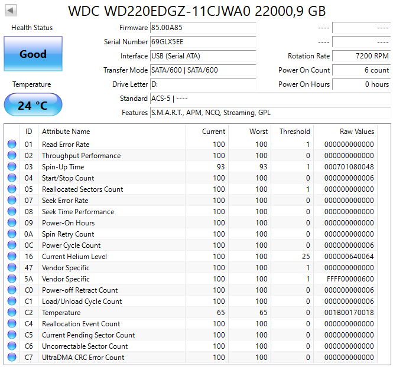
Task: Click the Good health status button
Action: (33, 54)
